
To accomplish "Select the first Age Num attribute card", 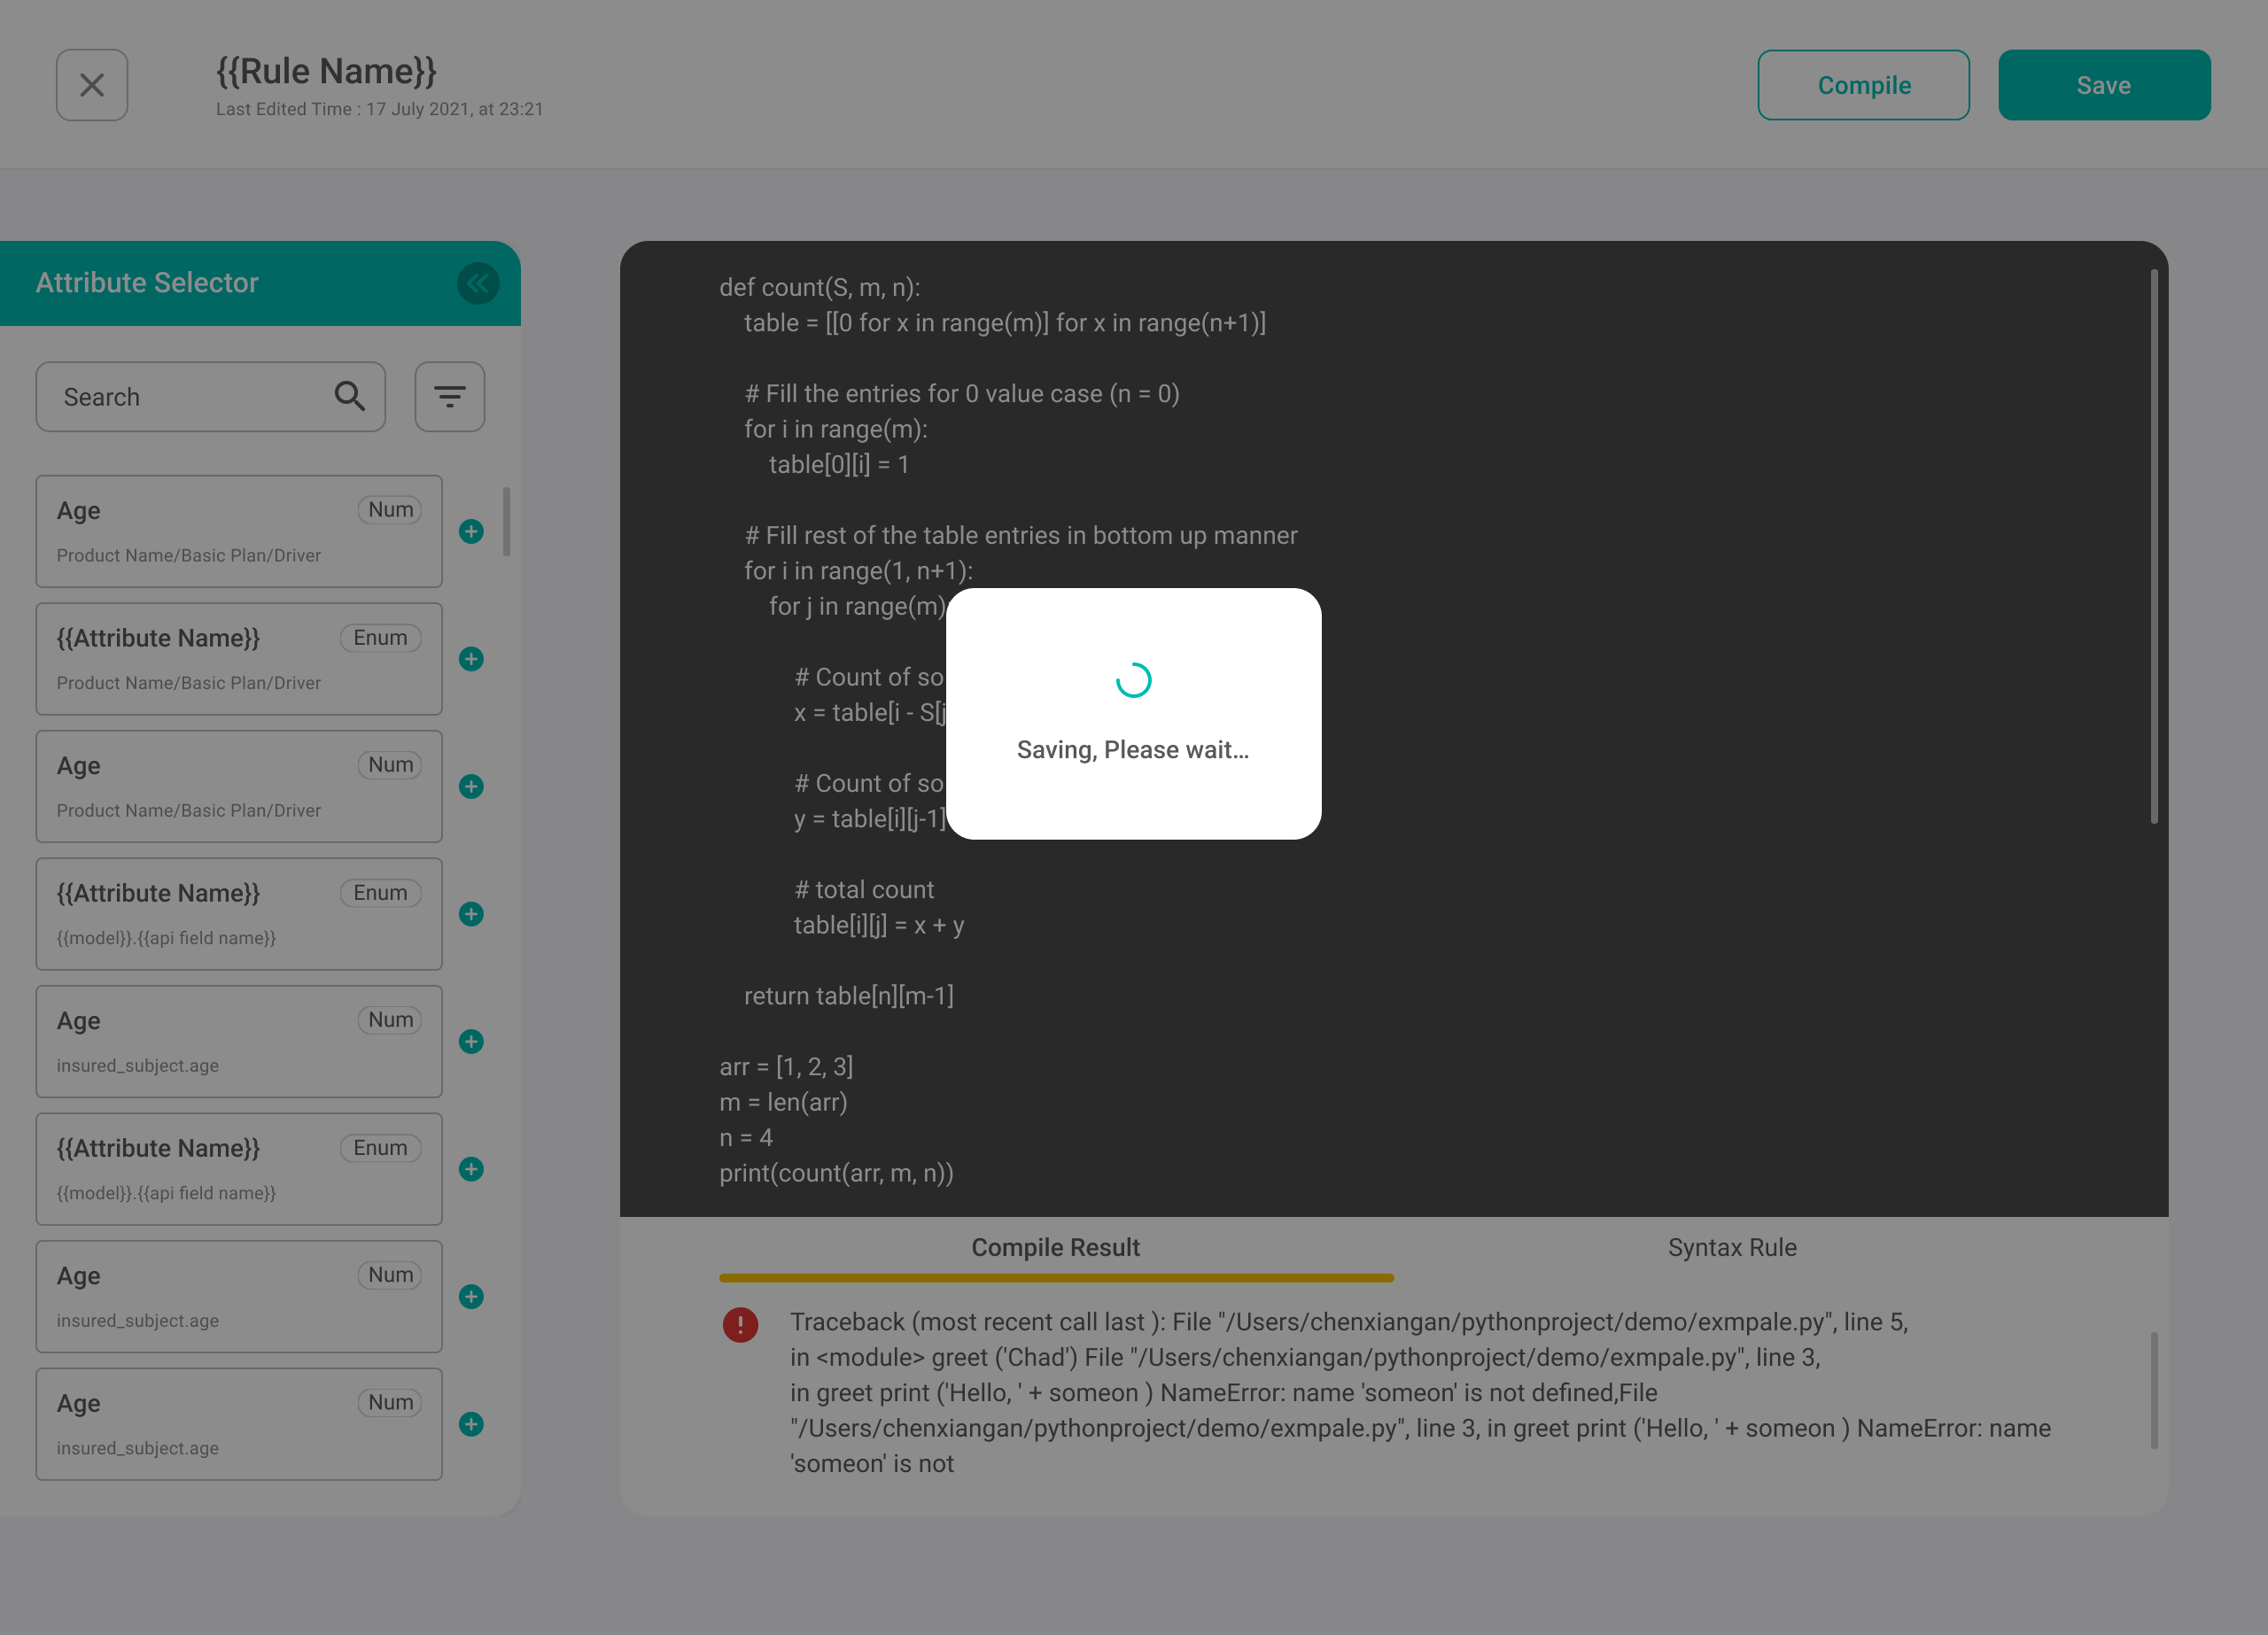I will click(238, 532).
